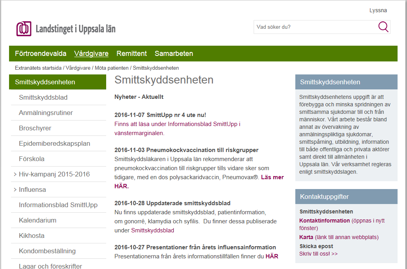Image resolution: width=407 pixels, height=269 pixels.
Task: Open the Samarbeten menu item
Action: (174, 54)
